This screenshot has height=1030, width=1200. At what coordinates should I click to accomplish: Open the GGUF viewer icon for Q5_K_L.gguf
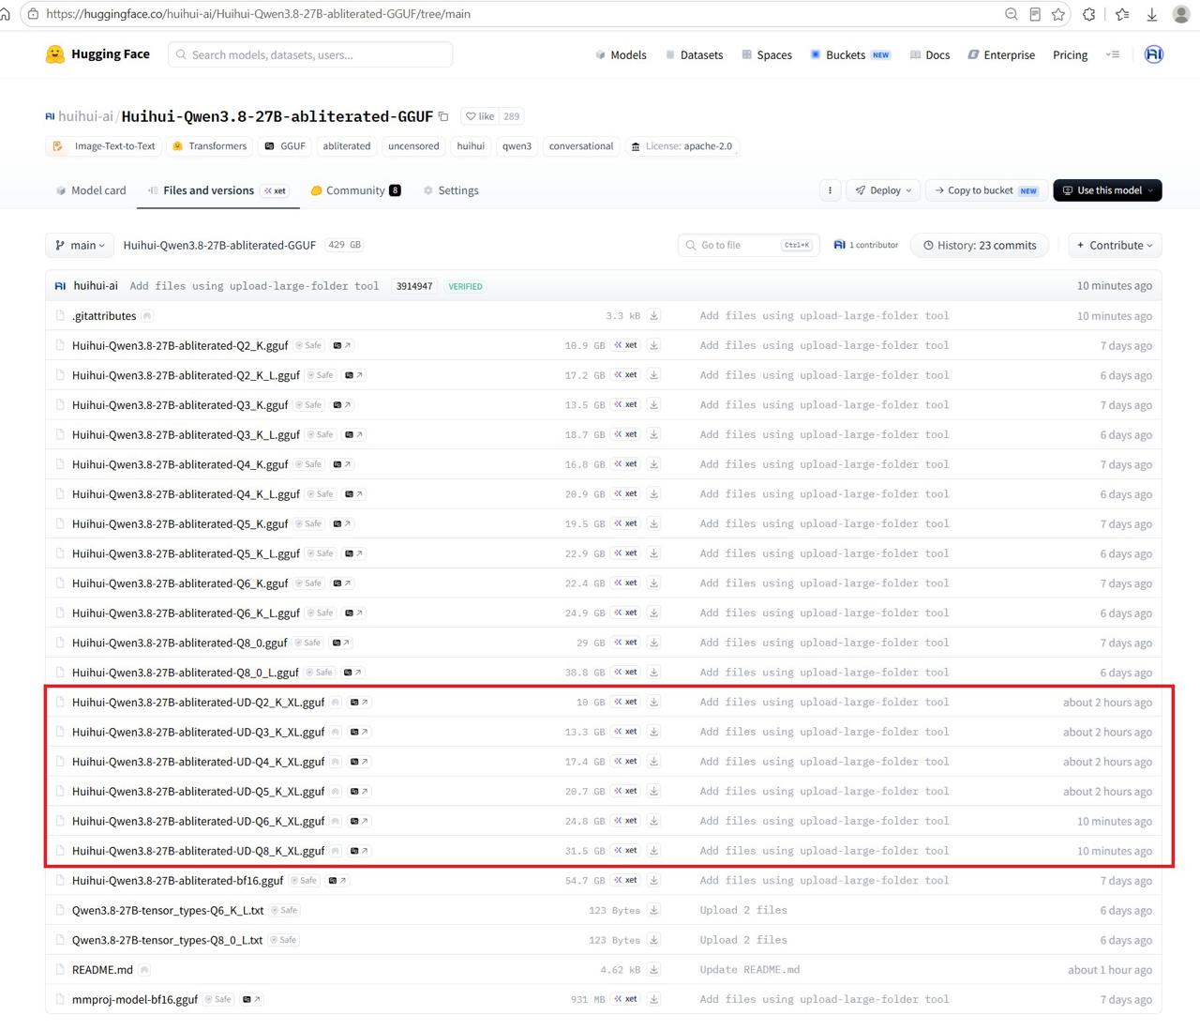[353, 553]
